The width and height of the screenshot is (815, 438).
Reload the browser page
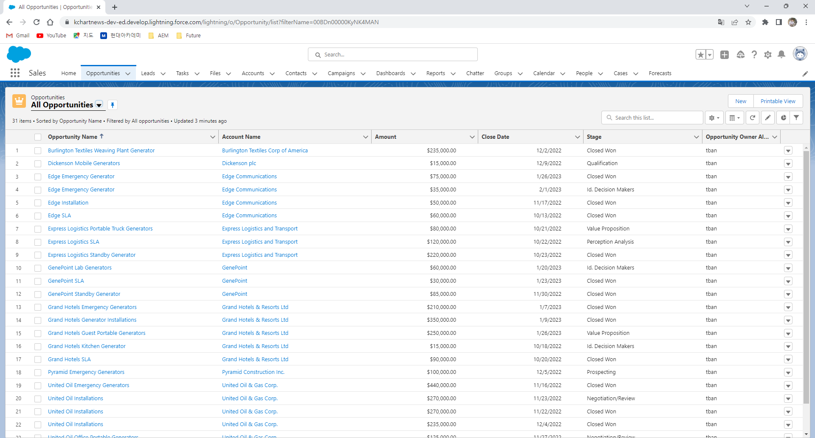pos(37,22)
